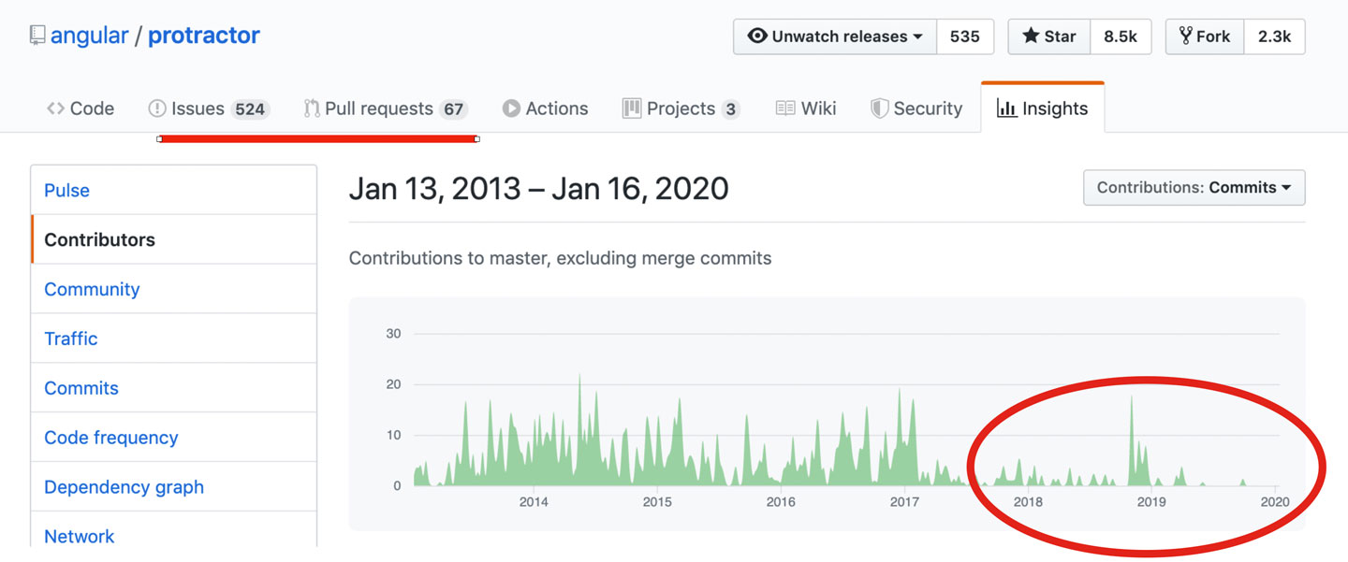
Task: Open the protractor repository link
Action: [204, 36]
